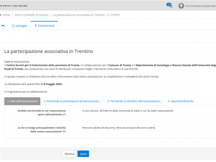Click the 'In questo modulo vi chiediamo' paragraph

pos(82,76)
